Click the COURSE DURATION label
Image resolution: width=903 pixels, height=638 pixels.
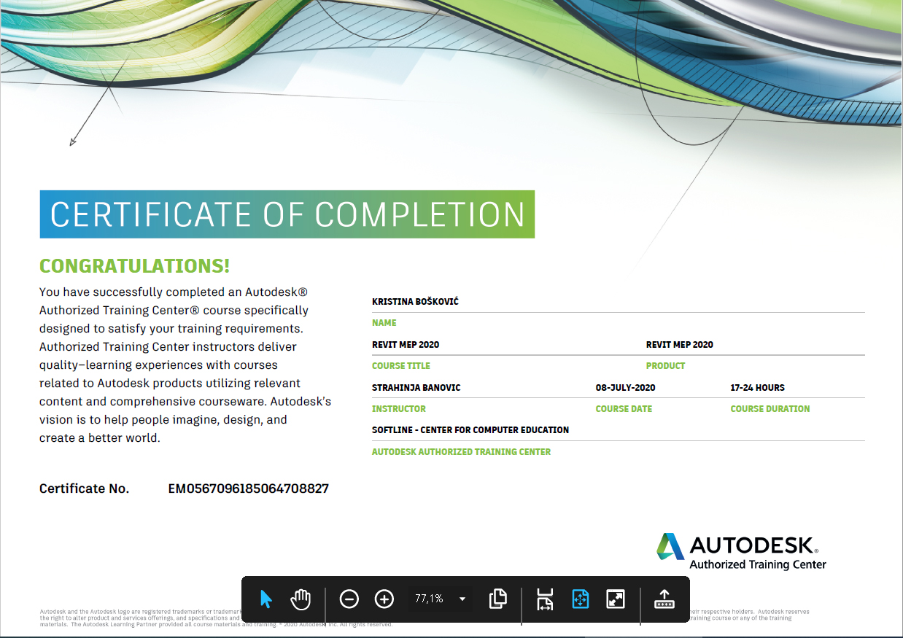tap(770, 409)
